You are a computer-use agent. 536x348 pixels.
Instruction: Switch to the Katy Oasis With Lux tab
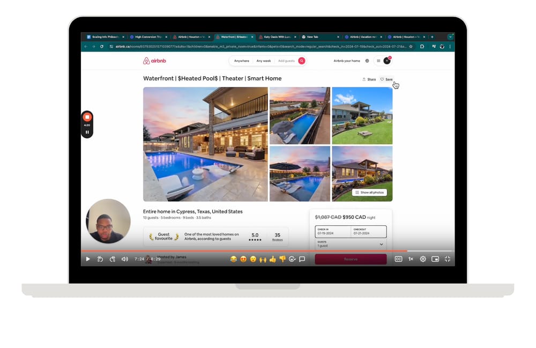coord(277,37)
